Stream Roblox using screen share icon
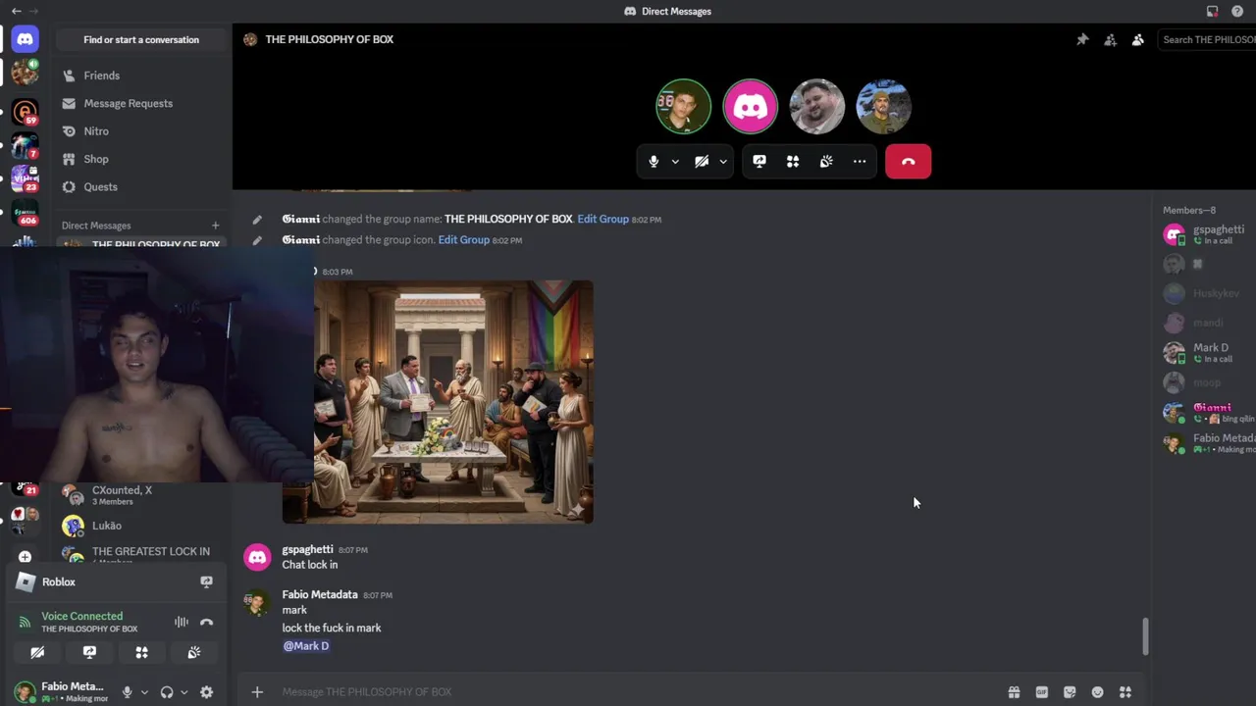 [206, 581]
